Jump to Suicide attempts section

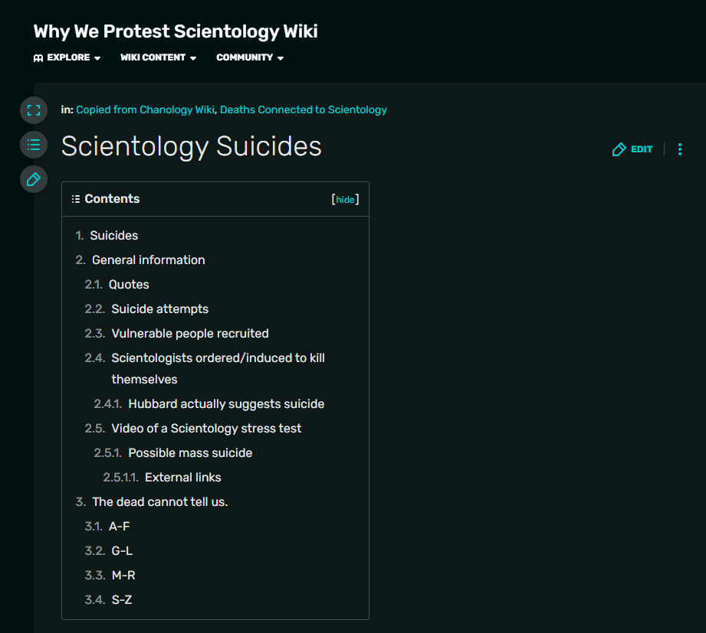pos(159,309)
